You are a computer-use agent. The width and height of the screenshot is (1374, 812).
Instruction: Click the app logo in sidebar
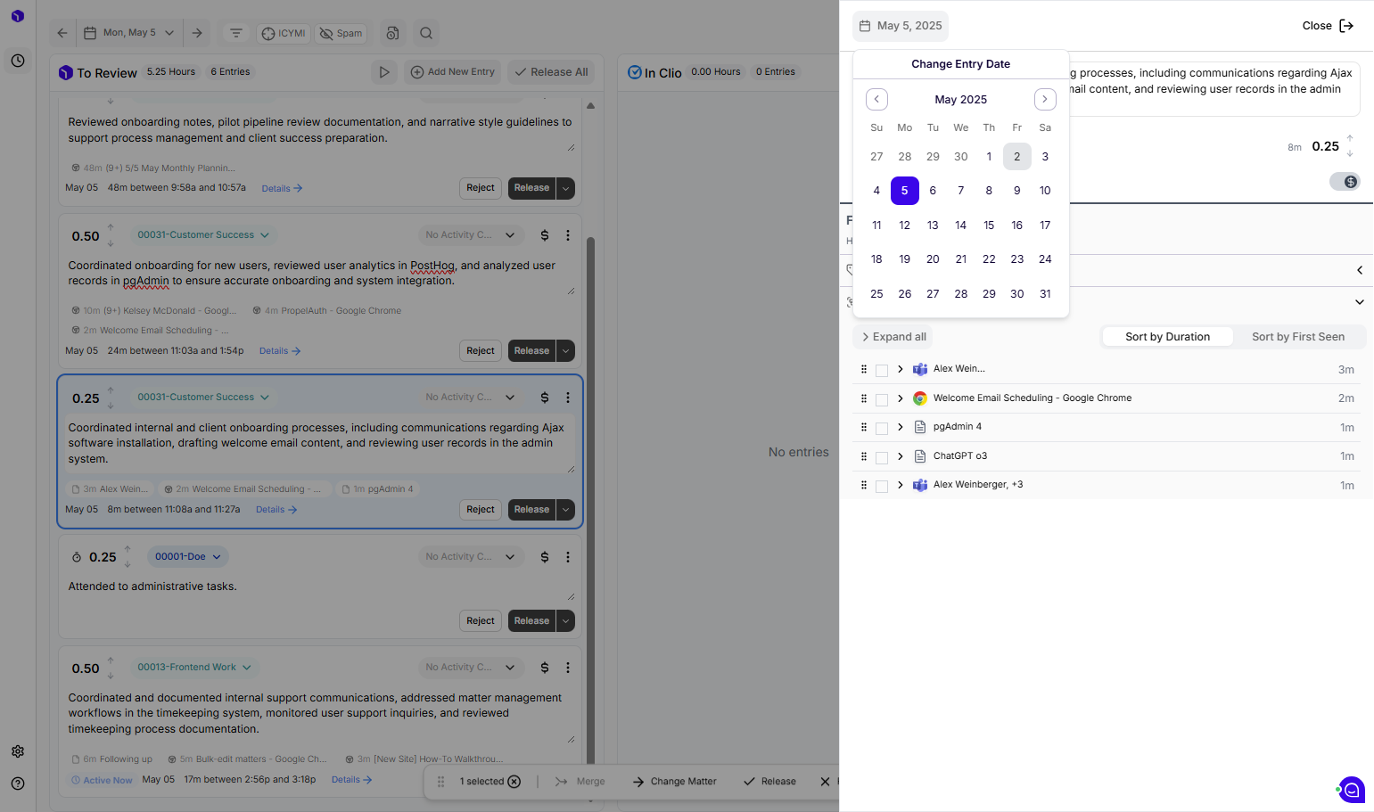pos(18,16)
